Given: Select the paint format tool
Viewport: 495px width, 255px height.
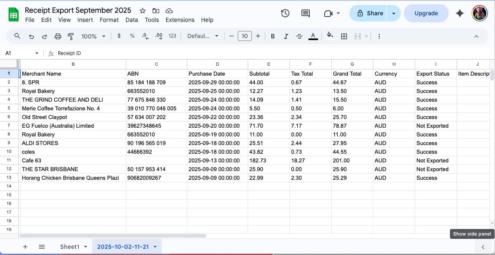Looking at the screenshot, I should tap(70, 36).
